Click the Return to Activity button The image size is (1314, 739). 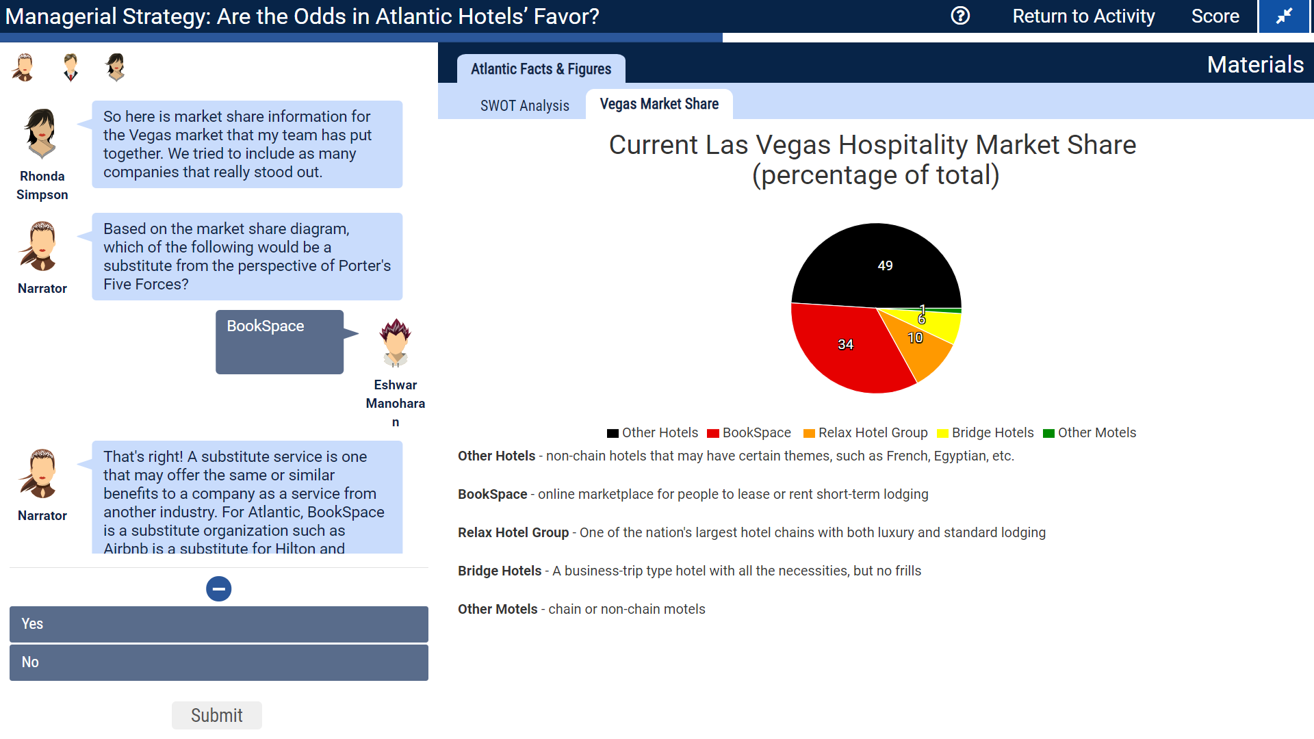[x=1083, y=15]
